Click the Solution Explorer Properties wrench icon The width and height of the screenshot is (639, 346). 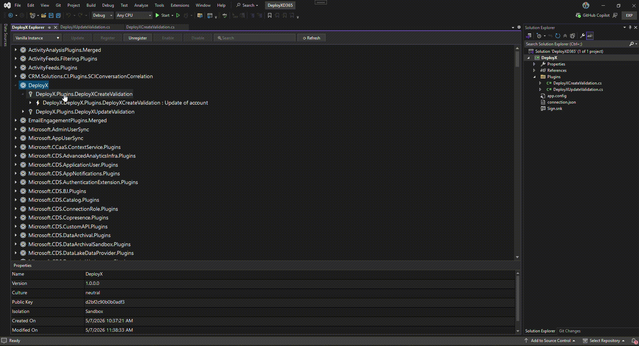[x=582, y=36]
